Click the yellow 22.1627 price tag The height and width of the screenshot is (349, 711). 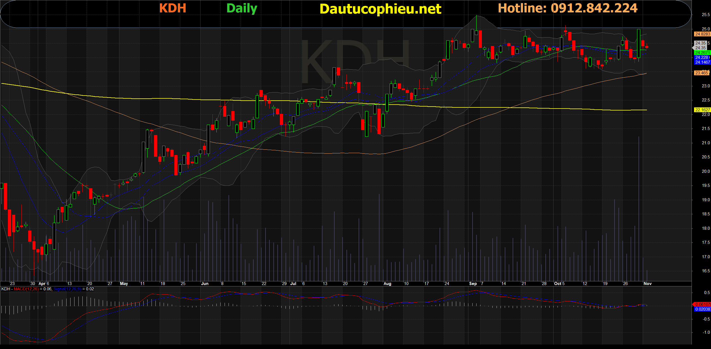pyautogui.click(x=702, y=110)
